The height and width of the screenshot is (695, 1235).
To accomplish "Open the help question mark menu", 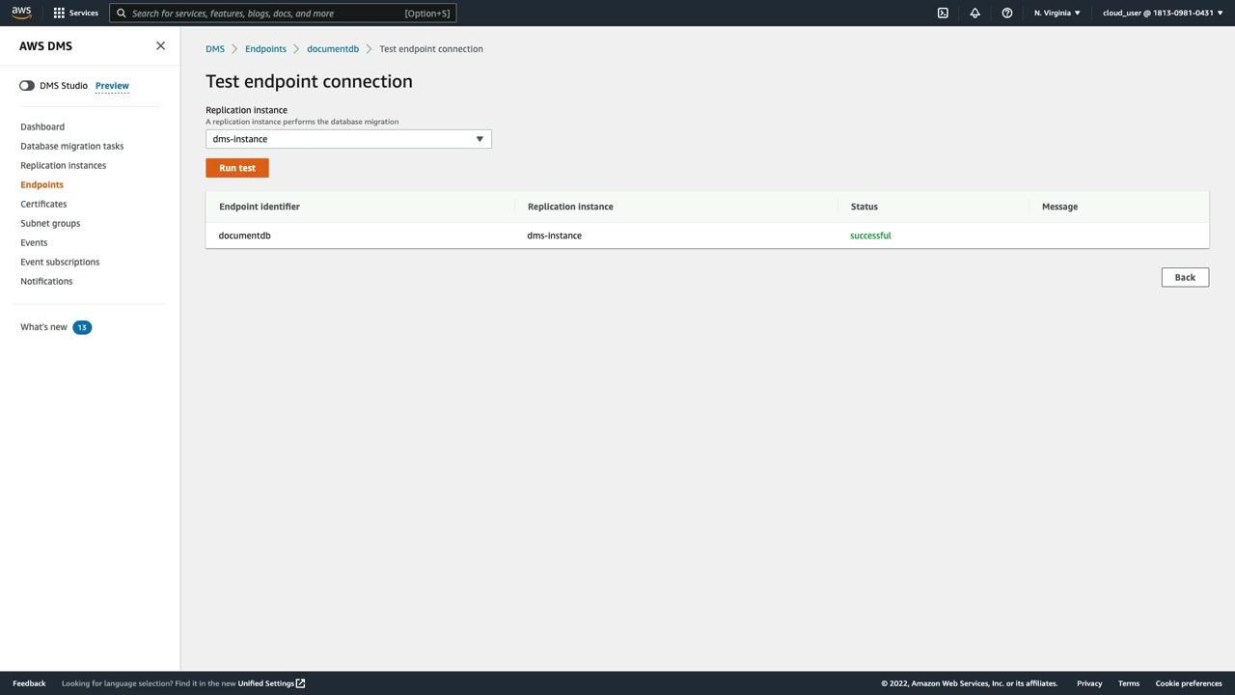I will coord(1006,13).
